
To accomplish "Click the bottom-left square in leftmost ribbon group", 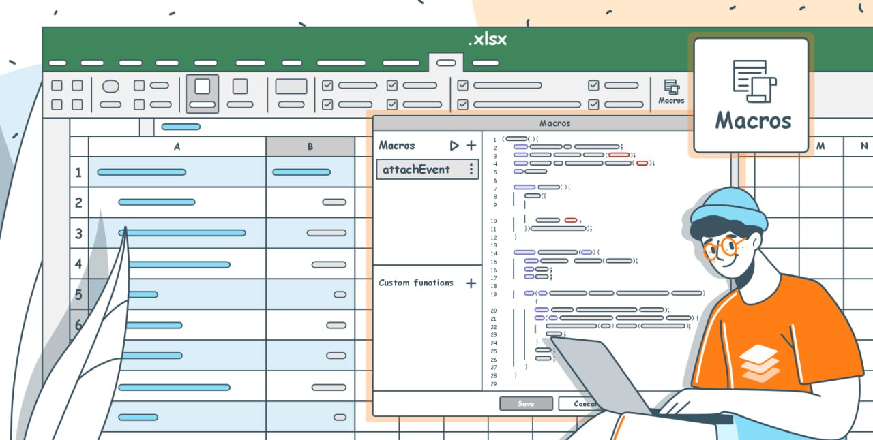I will (x=57, y=104).
